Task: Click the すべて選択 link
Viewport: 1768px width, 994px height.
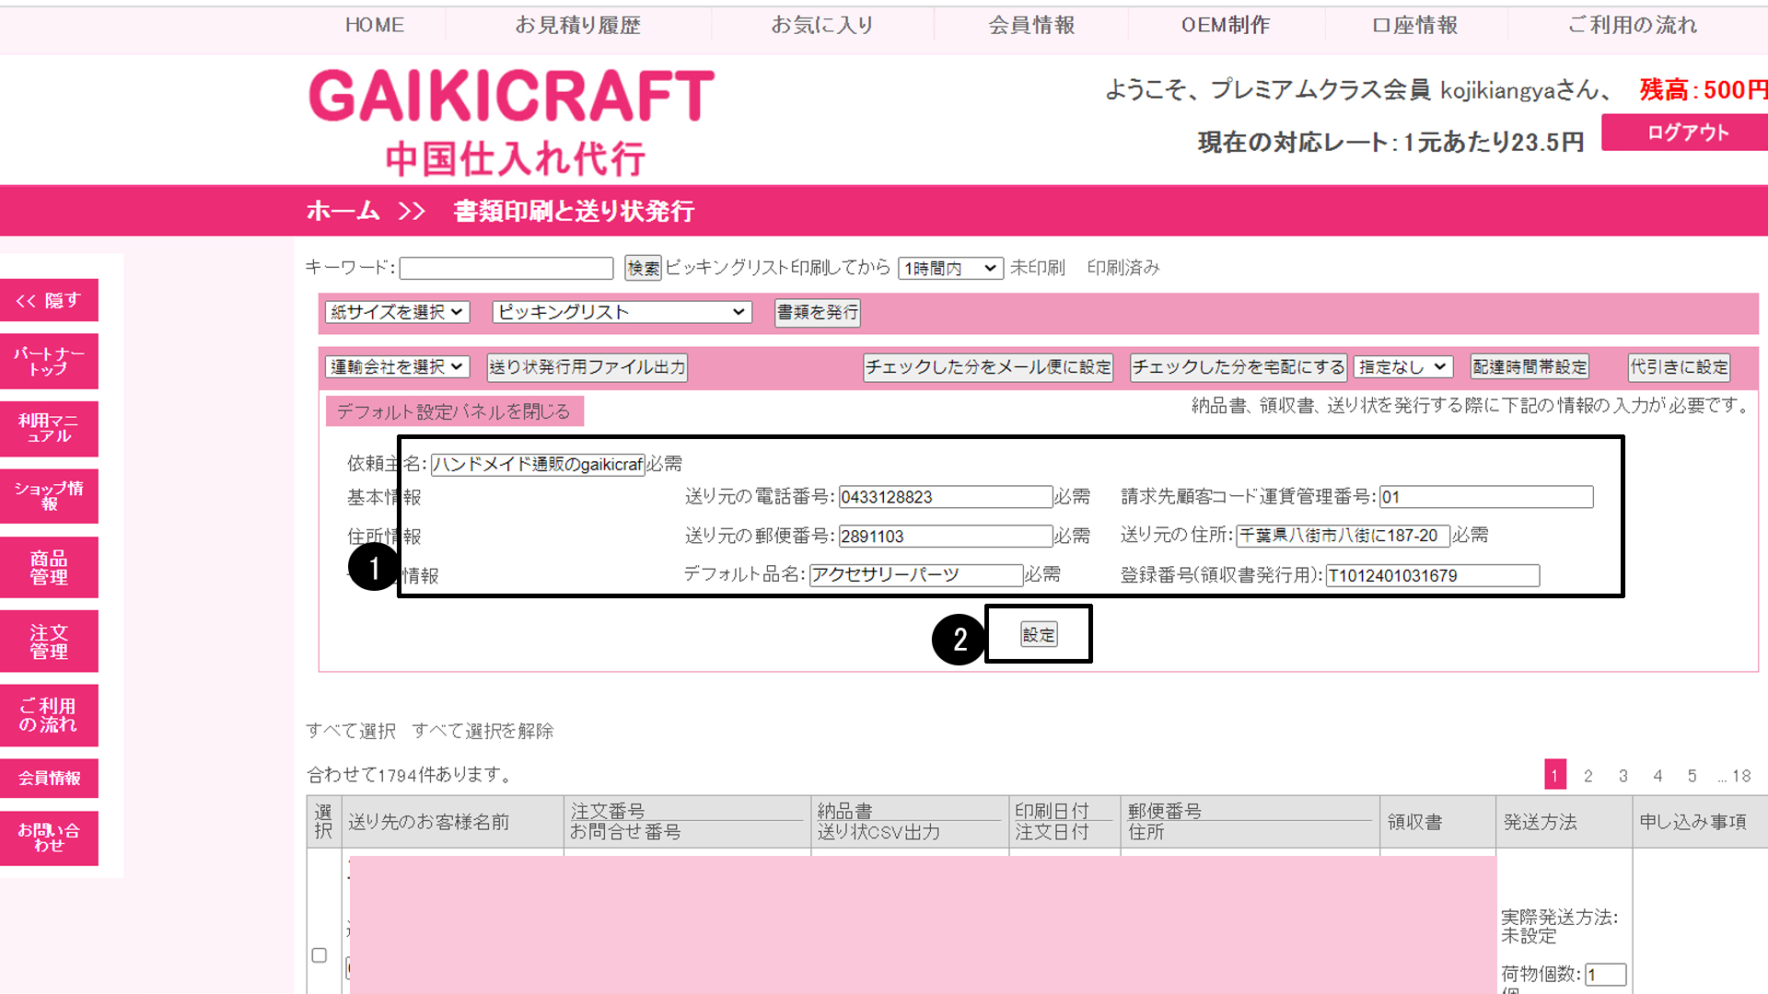Action: pos(351,731)
